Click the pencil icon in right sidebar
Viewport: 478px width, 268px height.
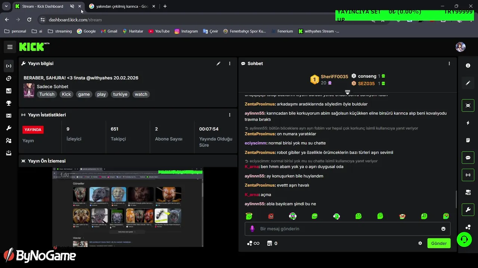(x=468, y=83)
